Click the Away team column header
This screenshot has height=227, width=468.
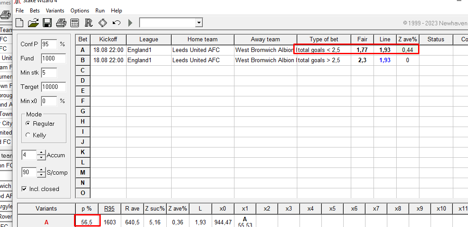coord(265,39)
